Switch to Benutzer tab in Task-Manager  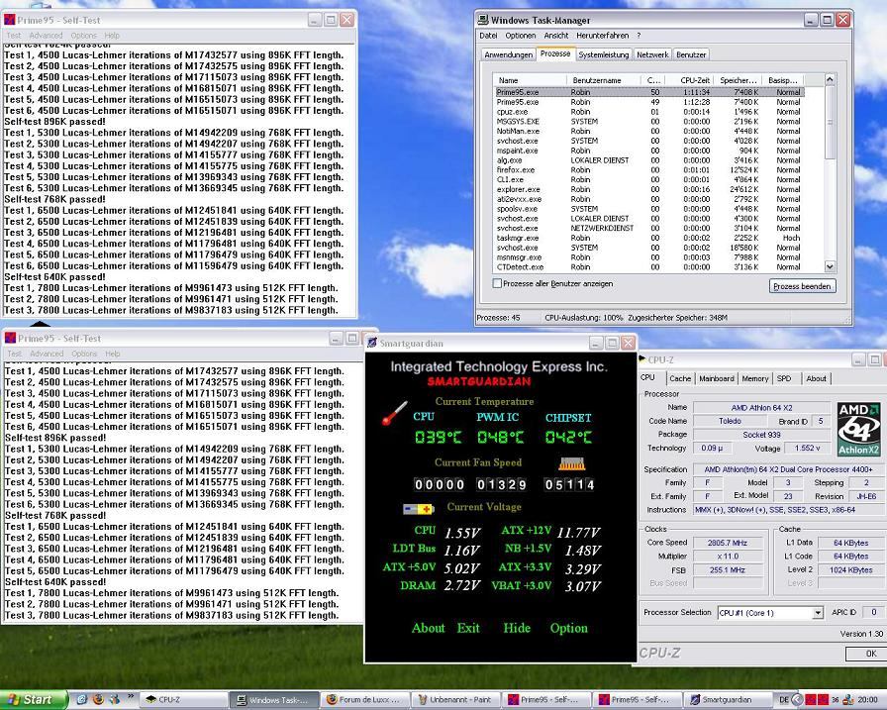click(691, 54)
